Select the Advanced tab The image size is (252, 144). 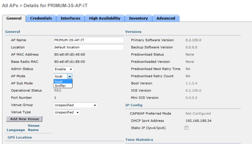[165, 18]
